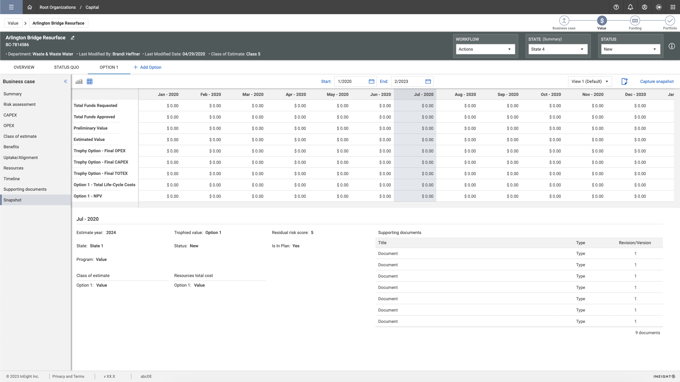Image resolution: width=680 pixels, height=382 pixels.
Task: Switch to the OVERVIEW tab
Action: (x=24, y=67)
